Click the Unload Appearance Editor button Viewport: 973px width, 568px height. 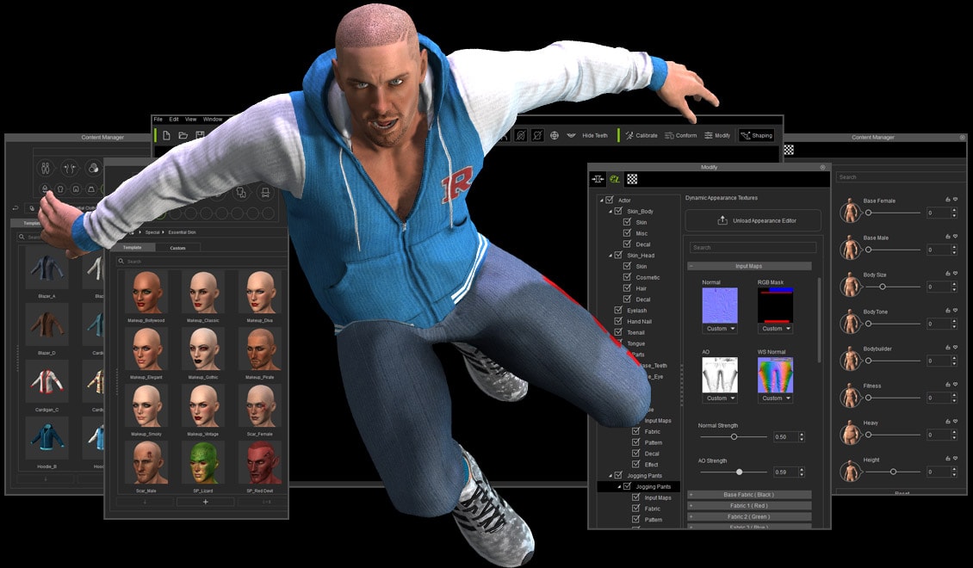pyautogui.click(x=757, y=219)
